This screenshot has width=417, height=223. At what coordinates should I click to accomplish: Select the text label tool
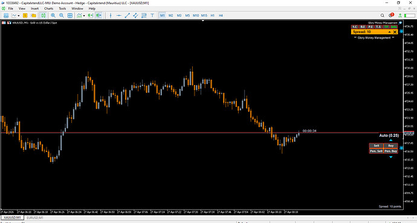(152, 16)
